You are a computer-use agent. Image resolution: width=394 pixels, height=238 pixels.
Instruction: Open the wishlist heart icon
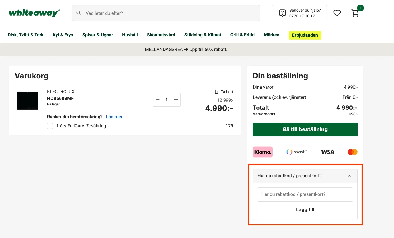pyautogui.click(x=337, y=13)
